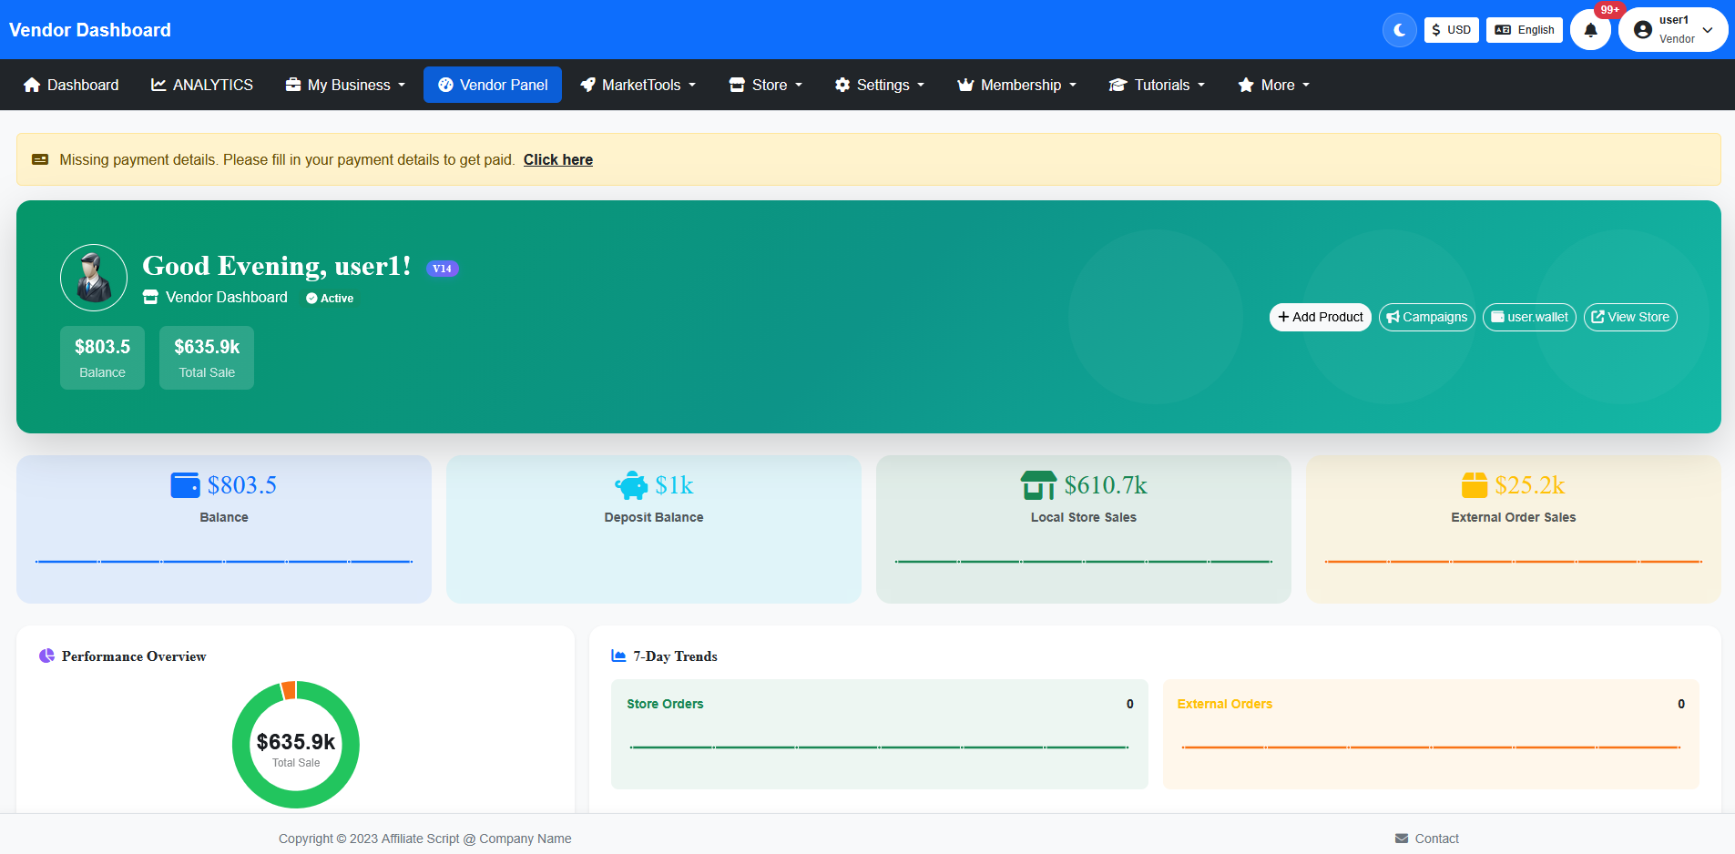Click the piggy bank Deposit Balance icon
The width and height of the screenshot is (1735, 854).
pos(631,485)
